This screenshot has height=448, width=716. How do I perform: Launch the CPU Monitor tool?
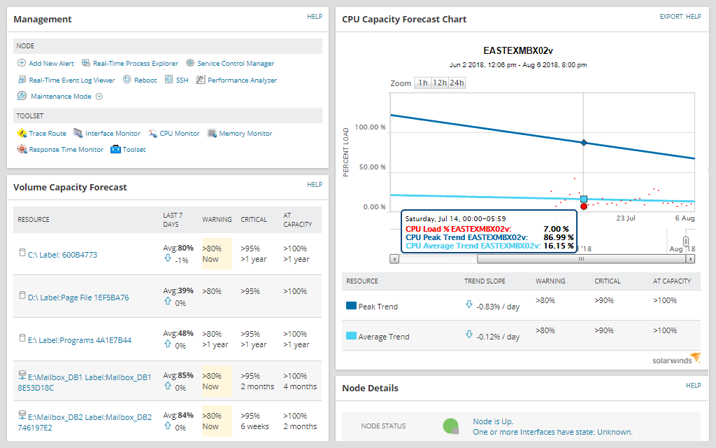pyautogui.click(x=179, y=133)
